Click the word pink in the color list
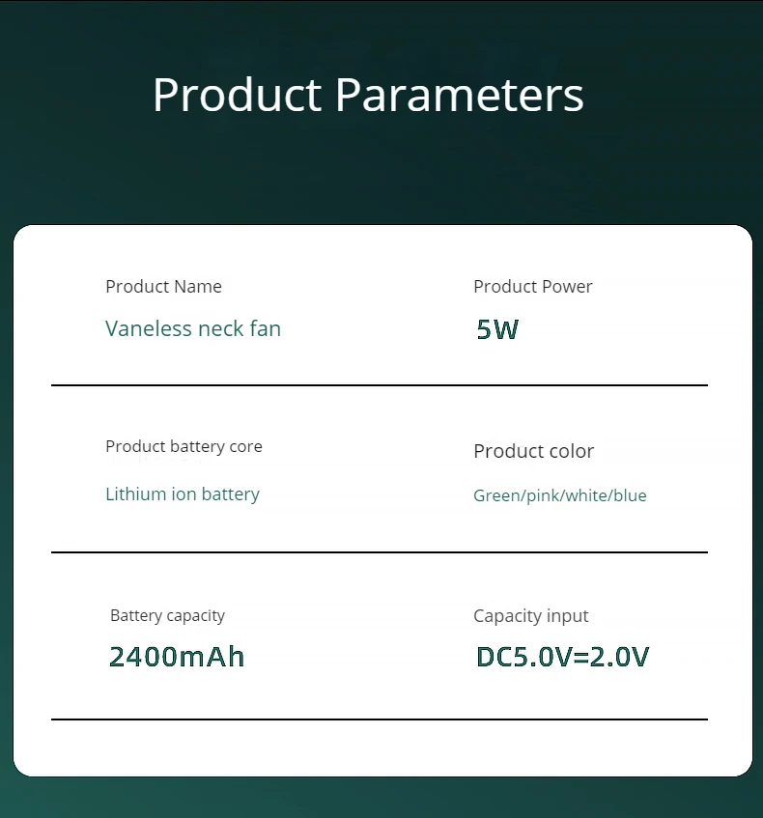Viewport: 763px width, 818px height. tap(543, 495)
